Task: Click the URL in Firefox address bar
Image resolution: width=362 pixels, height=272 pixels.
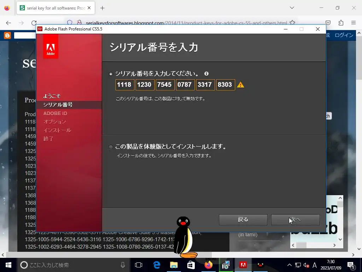Action: tap(186, 23)
